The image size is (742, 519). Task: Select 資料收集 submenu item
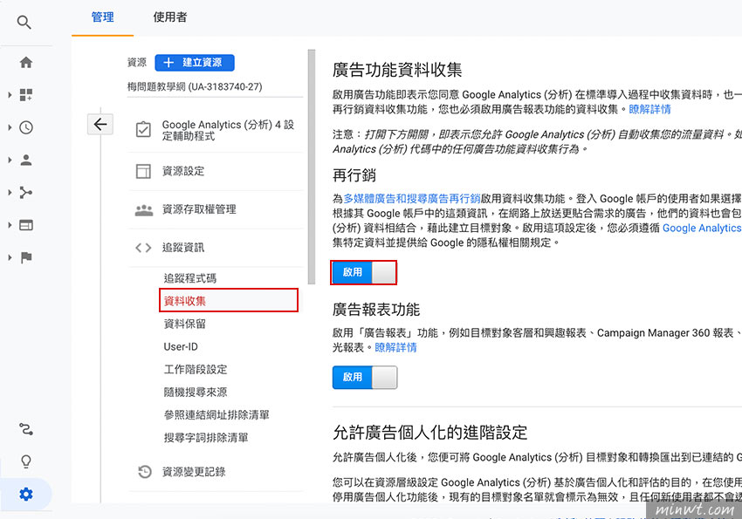click(229, 301)
